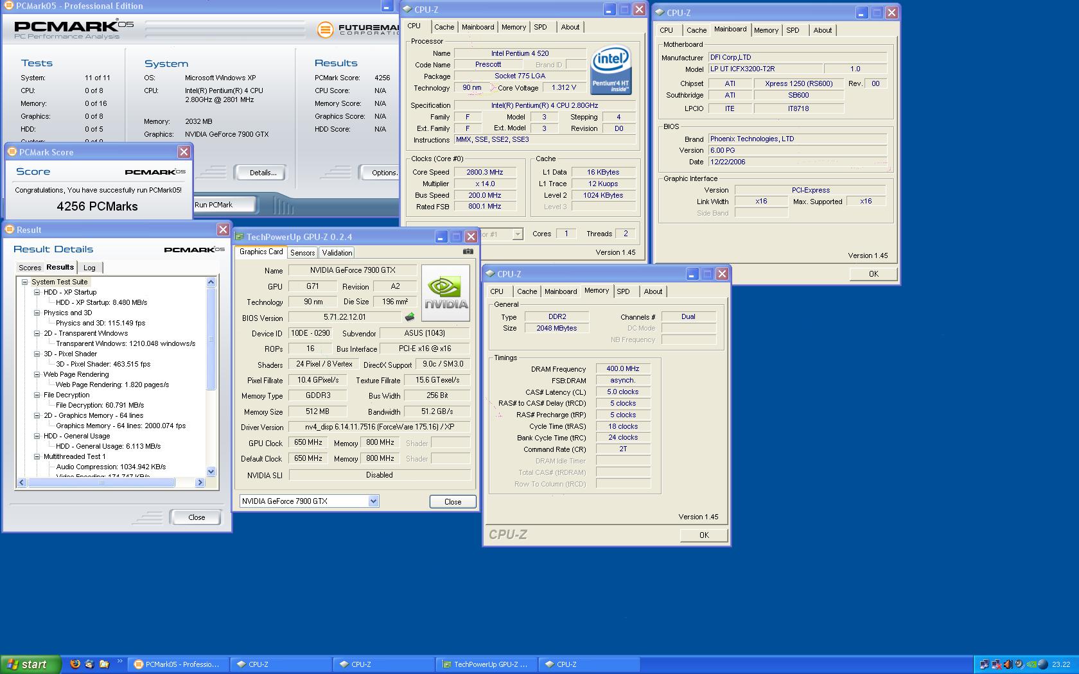Switch to the Validation tab in GPU-Z
The width and height of the screenshot is (1079, 674).
[337, 253]
